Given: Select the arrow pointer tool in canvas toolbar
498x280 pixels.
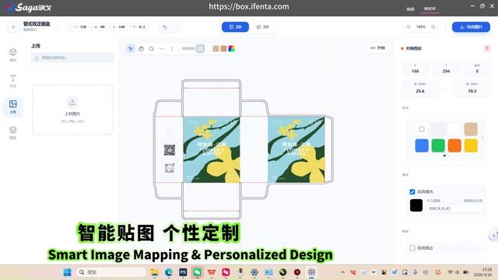Looking at the screenshot, I should [131, 48].
